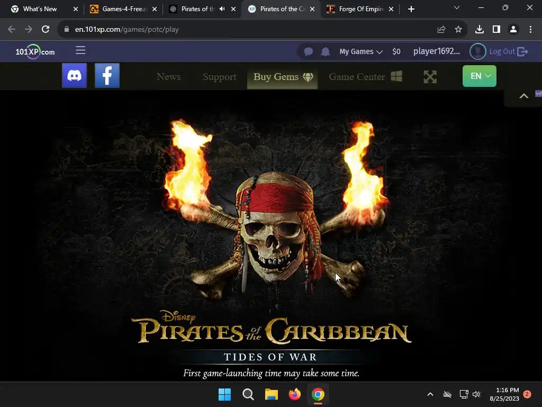
Task: Expand the EN language dropdown
Action: (480, 76)
